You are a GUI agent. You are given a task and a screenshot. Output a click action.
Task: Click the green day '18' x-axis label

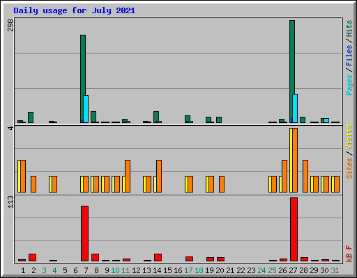click(199, 270)
